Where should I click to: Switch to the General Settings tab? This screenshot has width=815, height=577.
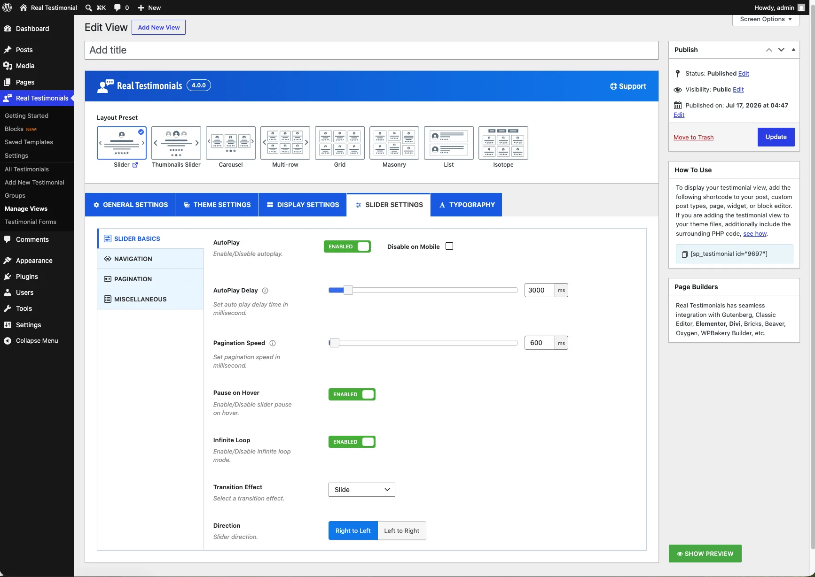coord(130,205)
